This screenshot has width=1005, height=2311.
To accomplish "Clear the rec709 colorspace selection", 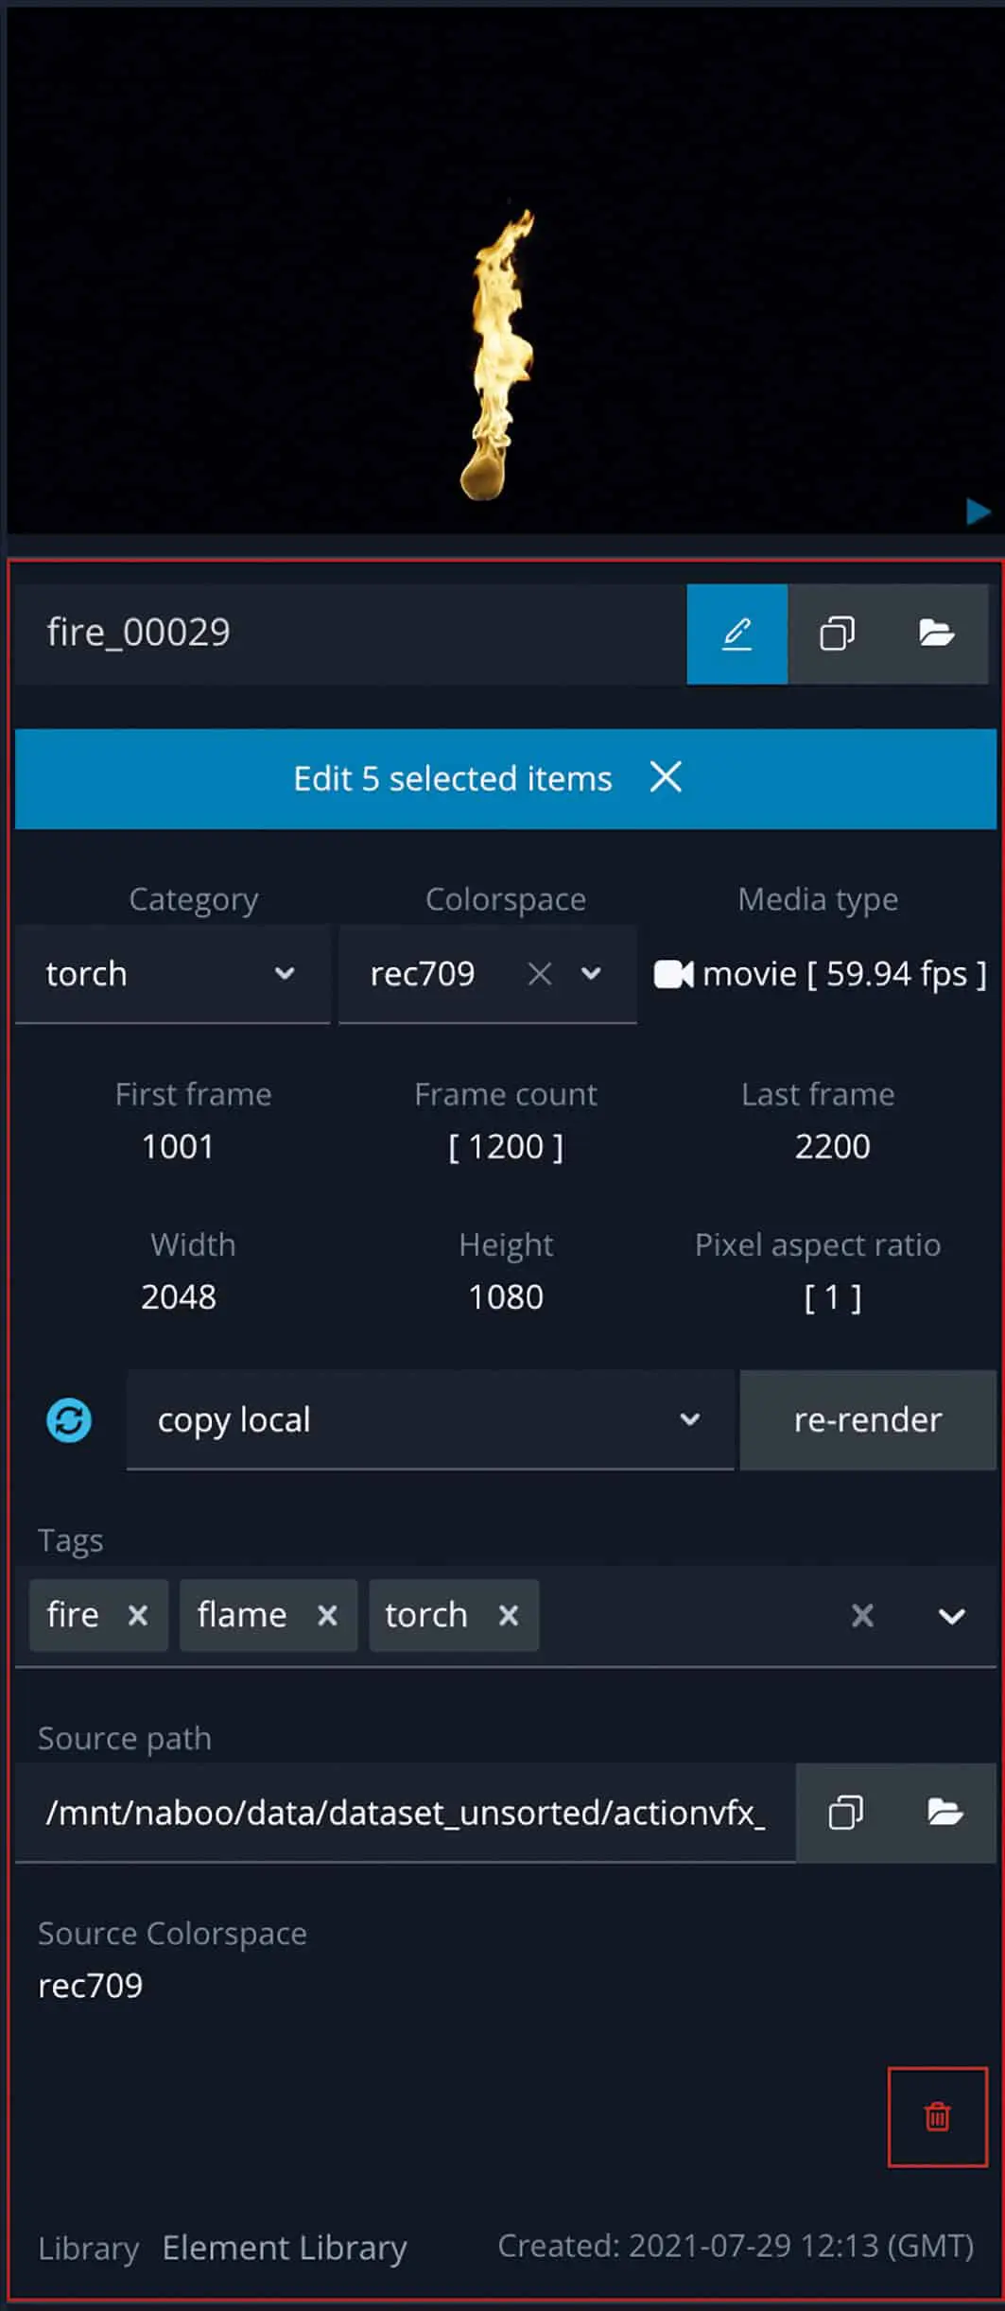I will pyautogui.click(x=540, y=974).
